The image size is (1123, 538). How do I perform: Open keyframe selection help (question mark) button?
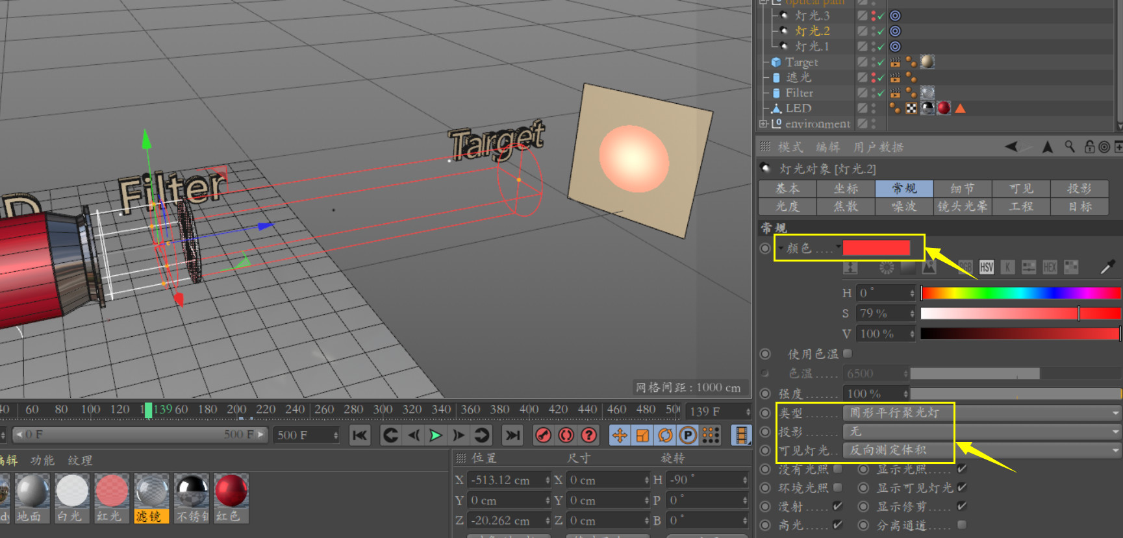[x=589, y=435]
